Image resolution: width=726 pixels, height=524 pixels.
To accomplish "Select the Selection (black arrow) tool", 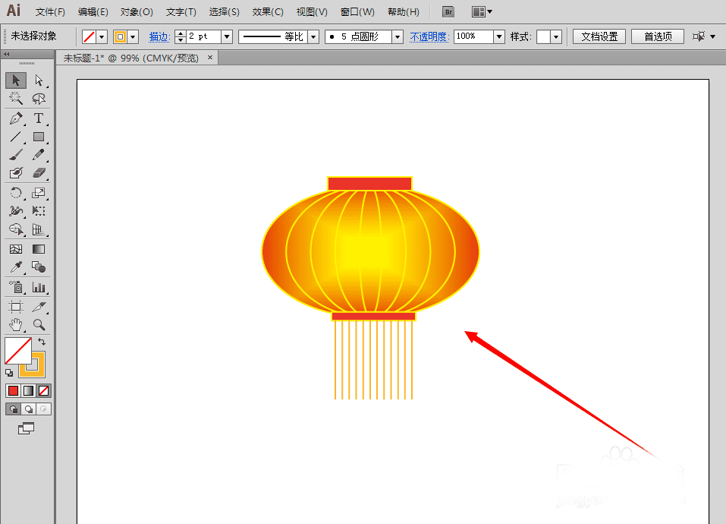I will [16, 80].
